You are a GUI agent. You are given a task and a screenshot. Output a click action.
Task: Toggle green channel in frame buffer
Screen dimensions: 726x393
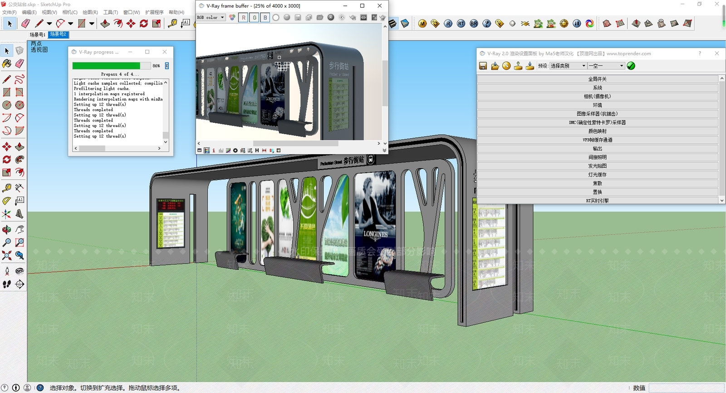[255, 17]
